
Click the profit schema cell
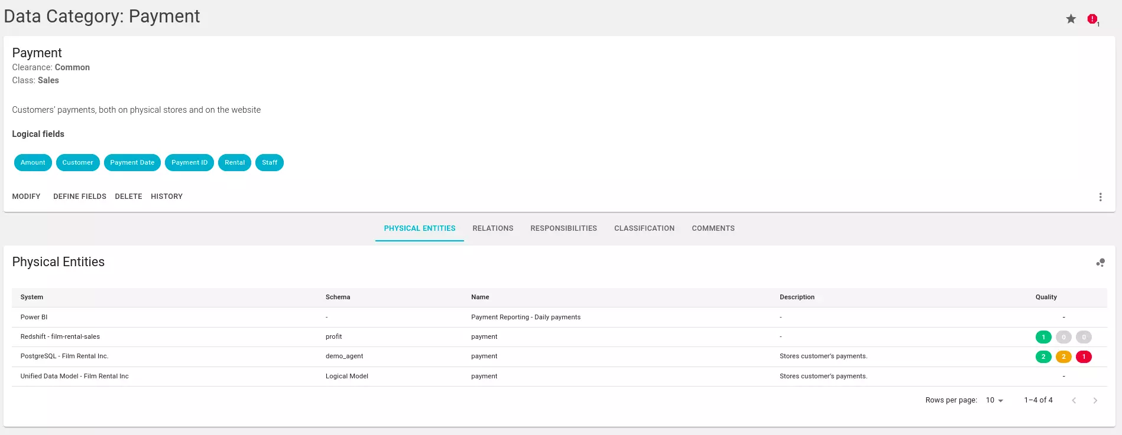333,337
